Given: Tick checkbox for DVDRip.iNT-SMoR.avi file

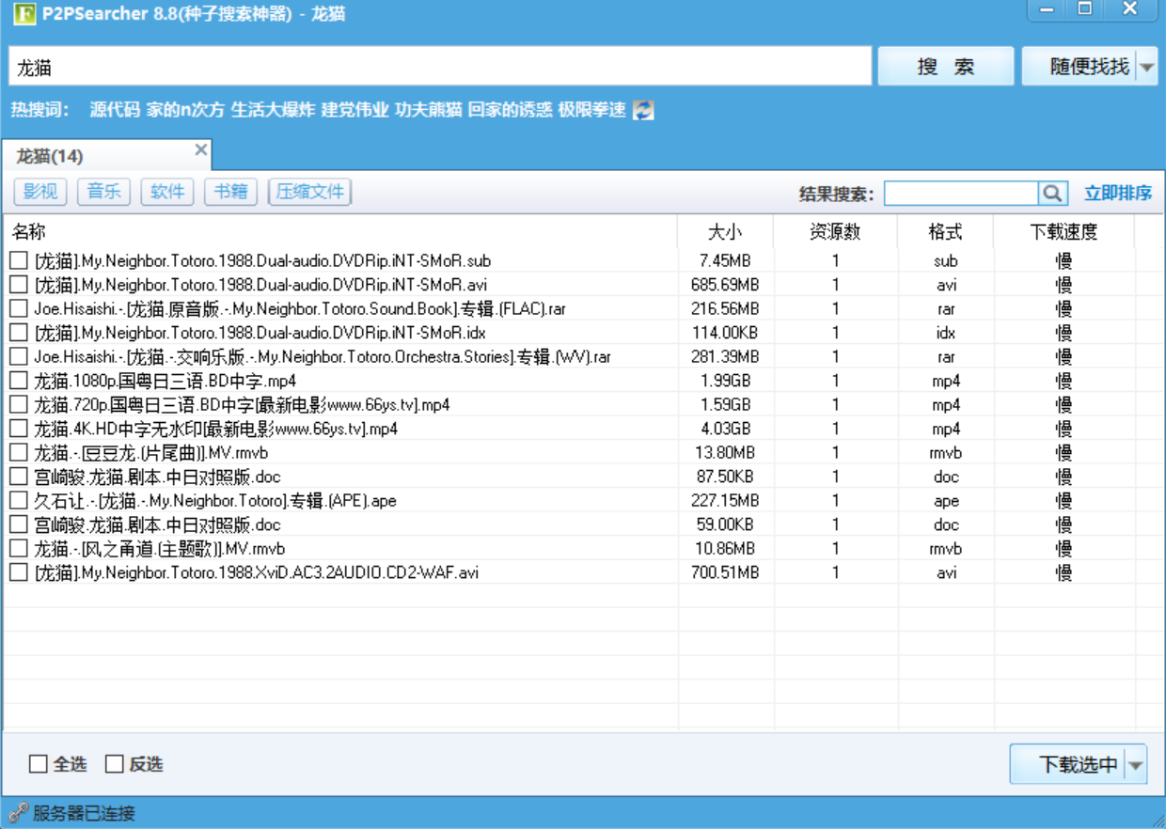Looking at the screenshot, I should coord(19,285).
